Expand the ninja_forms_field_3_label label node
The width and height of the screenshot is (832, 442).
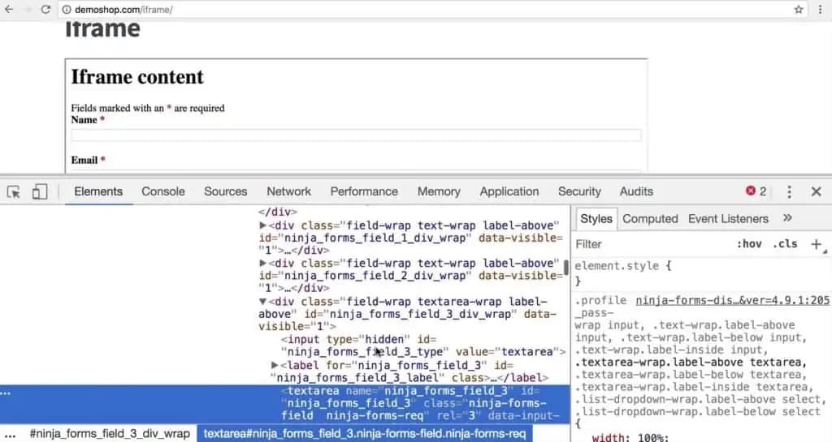point(275,365)
